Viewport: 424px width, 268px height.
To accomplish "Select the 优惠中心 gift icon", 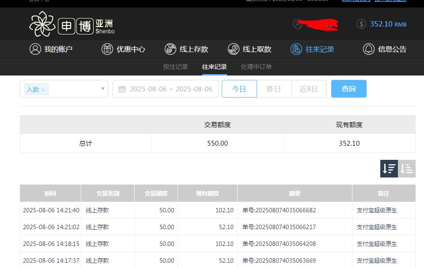I will tap(107, 49).
